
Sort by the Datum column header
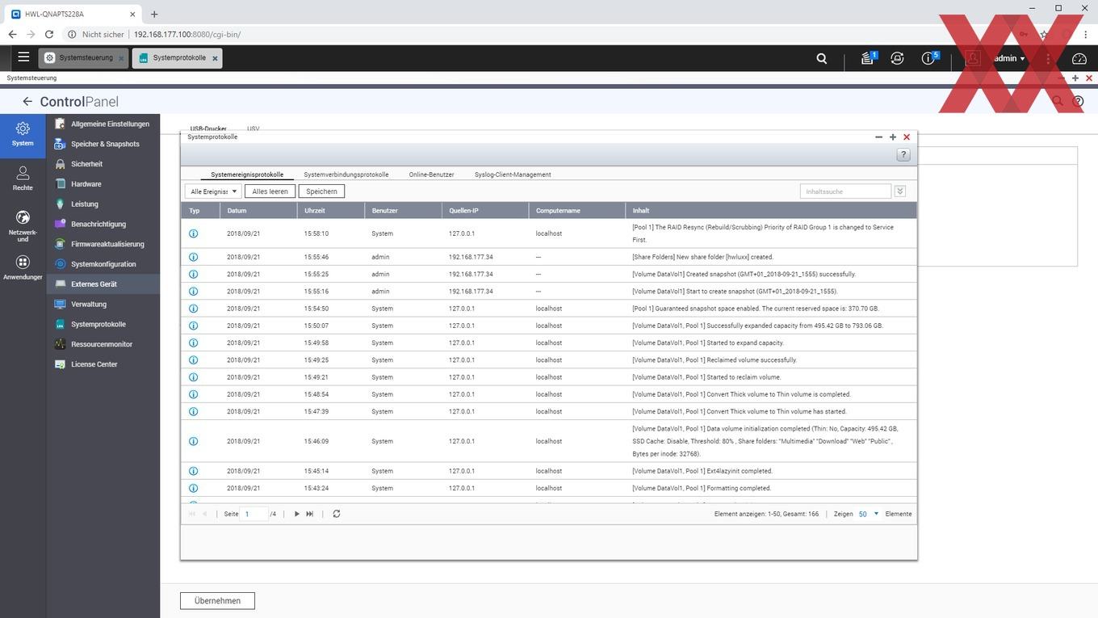[x=258, y=211]
